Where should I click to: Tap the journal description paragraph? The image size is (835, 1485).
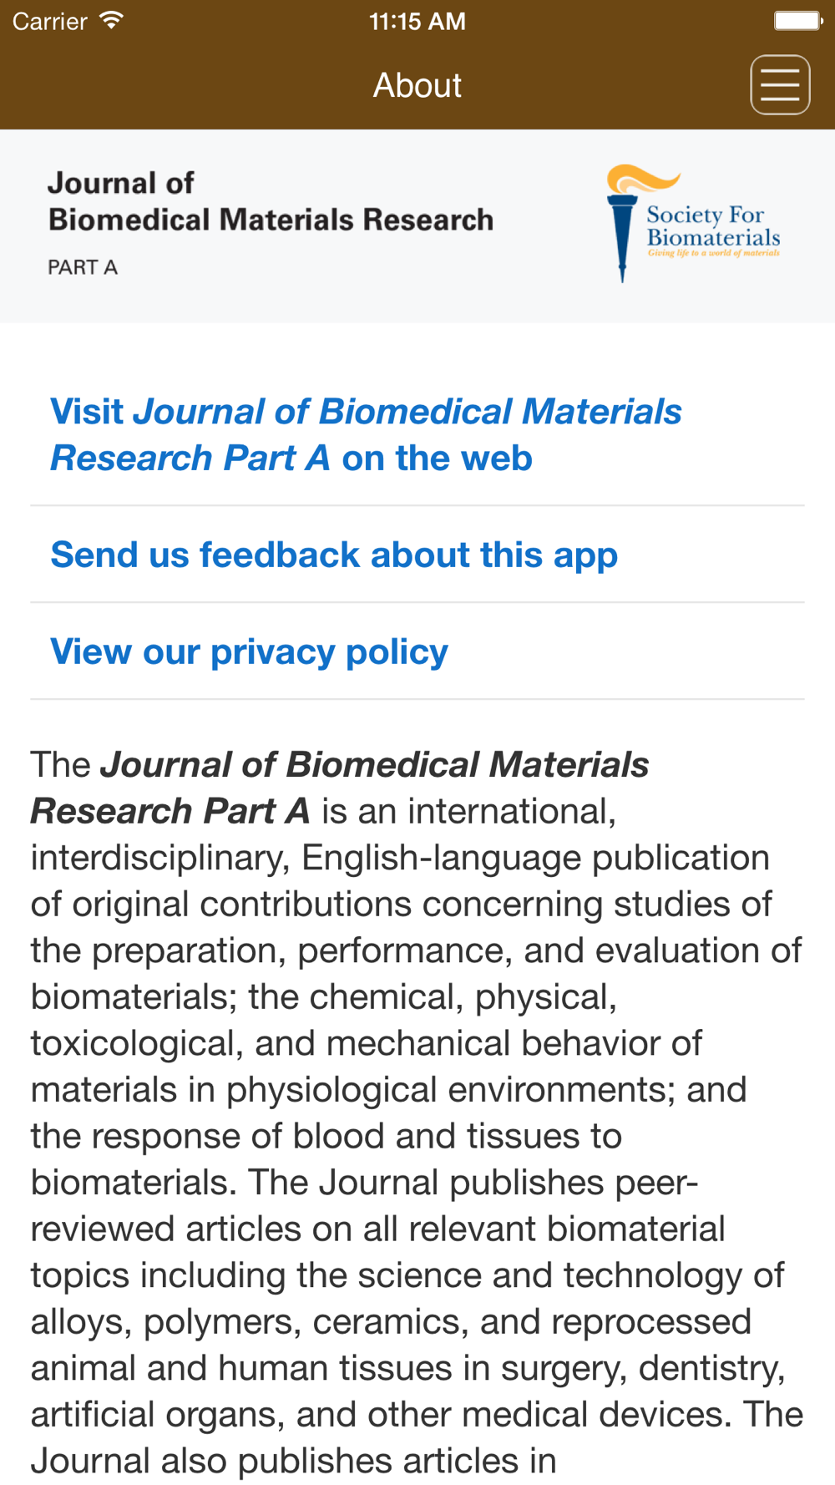click(x=417, y=1112)
